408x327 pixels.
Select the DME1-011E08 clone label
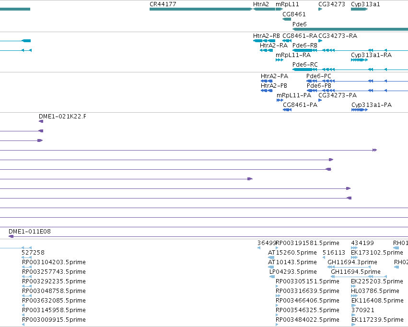coord(30,231)
